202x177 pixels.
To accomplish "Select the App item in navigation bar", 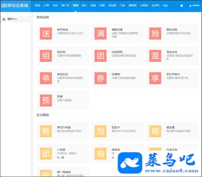I will click(x=165, y=5).
